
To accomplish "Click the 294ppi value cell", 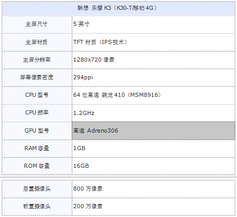I will coord(154,78).
